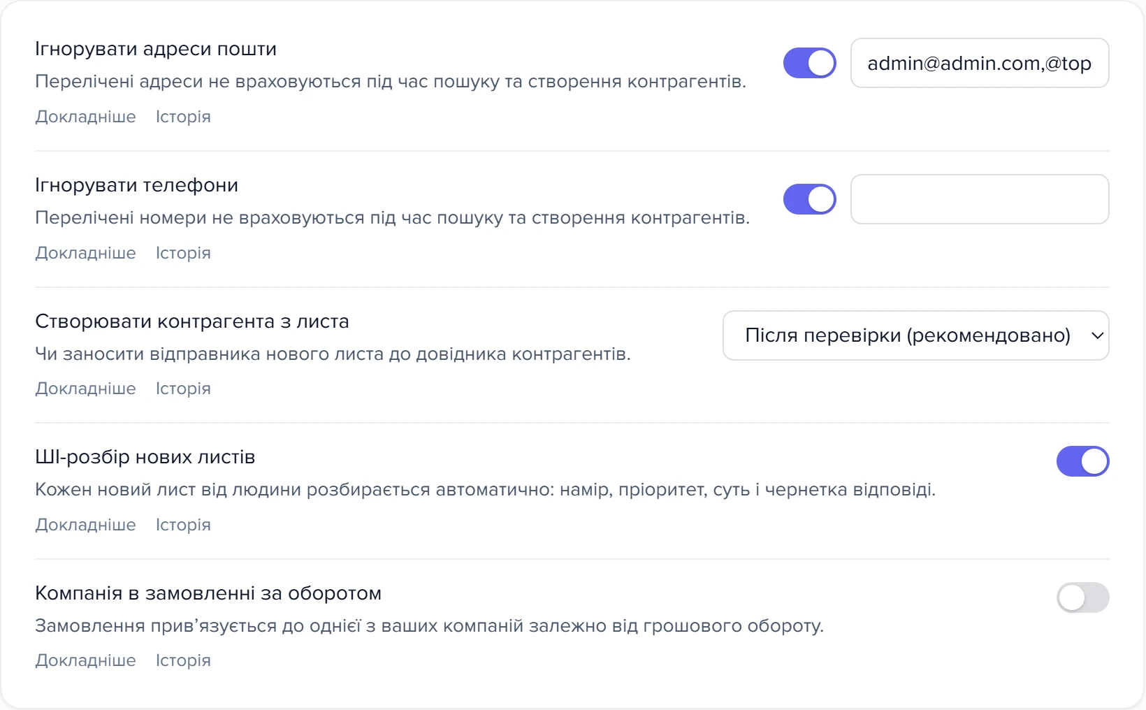
Task: View 'Історія' for 'ШІ-розбір нових листів'
Action: pos(183,525)
